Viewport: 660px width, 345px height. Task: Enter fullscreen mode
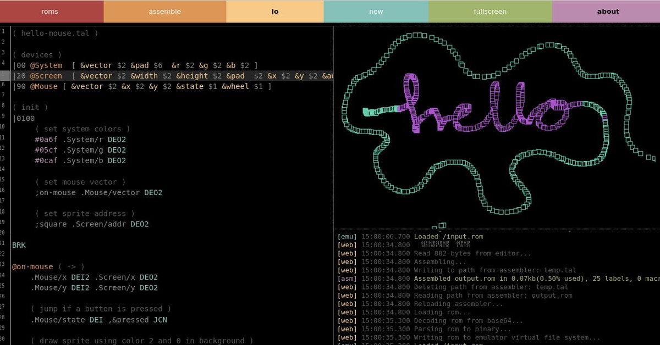coord(490,11)
